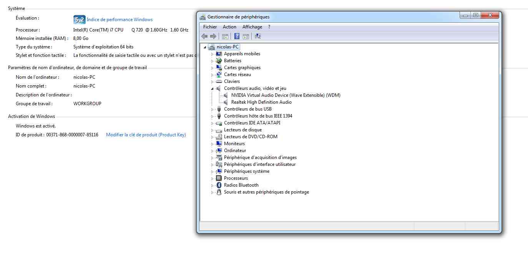
Task: Open the Indice de performance Windows link
Action: [120, 20]
